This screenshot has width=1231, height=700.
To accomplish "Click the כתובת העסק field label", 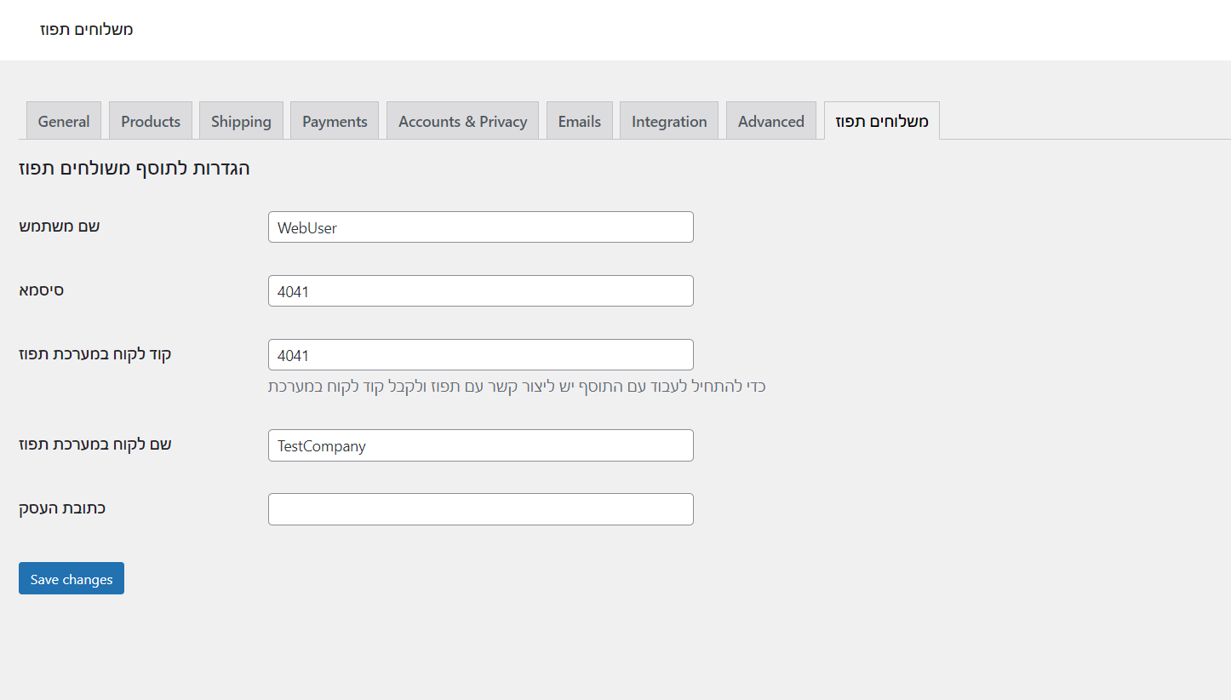I will 62,508.
